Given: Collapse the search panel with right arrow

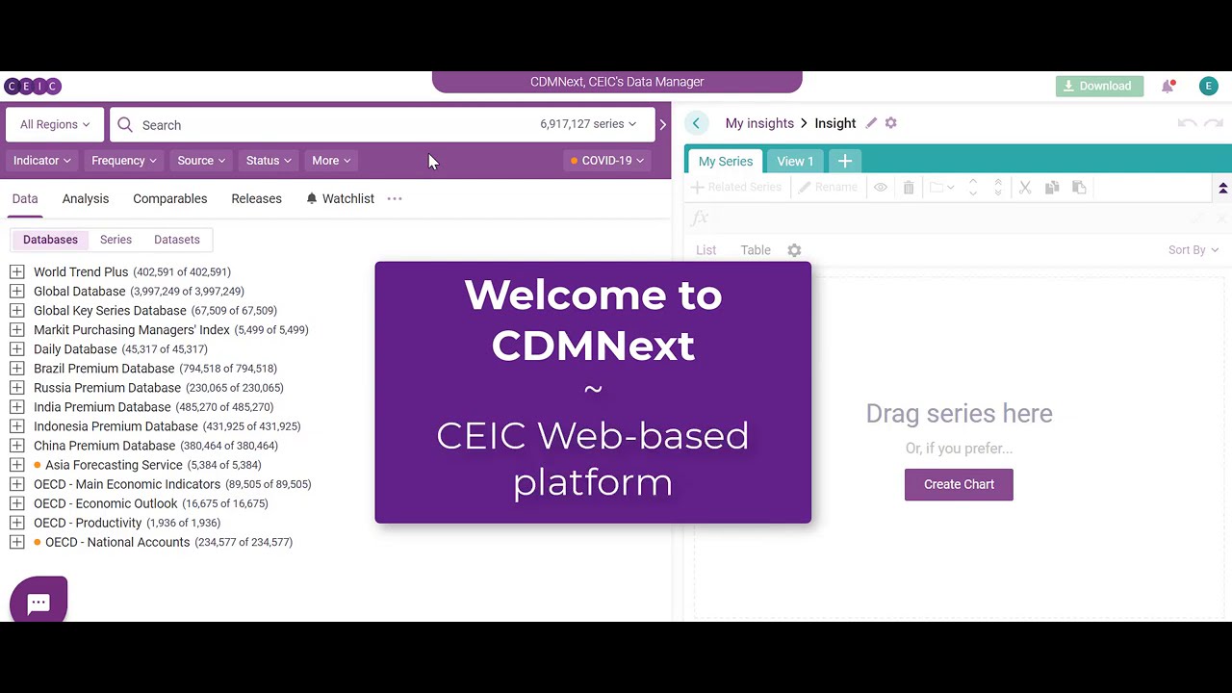Looking at the screenshot, I should click(662, 124).
